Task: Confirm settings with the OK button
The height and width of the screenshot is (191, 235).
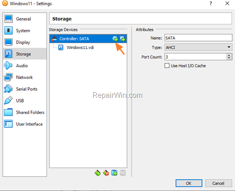Action: point(189,183)
